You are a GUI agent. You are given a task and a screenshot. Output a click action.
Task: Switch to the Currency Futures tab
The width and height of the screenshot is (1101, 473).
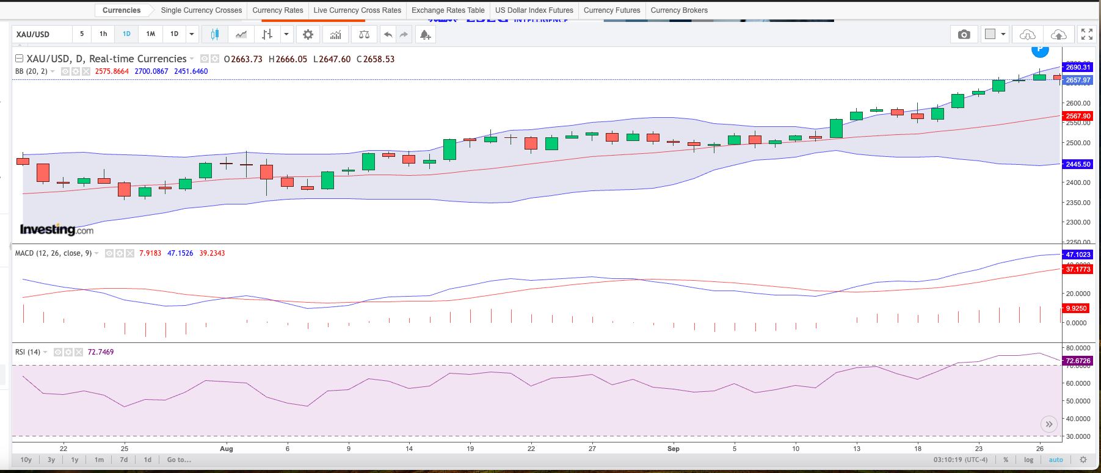point(611,10)
